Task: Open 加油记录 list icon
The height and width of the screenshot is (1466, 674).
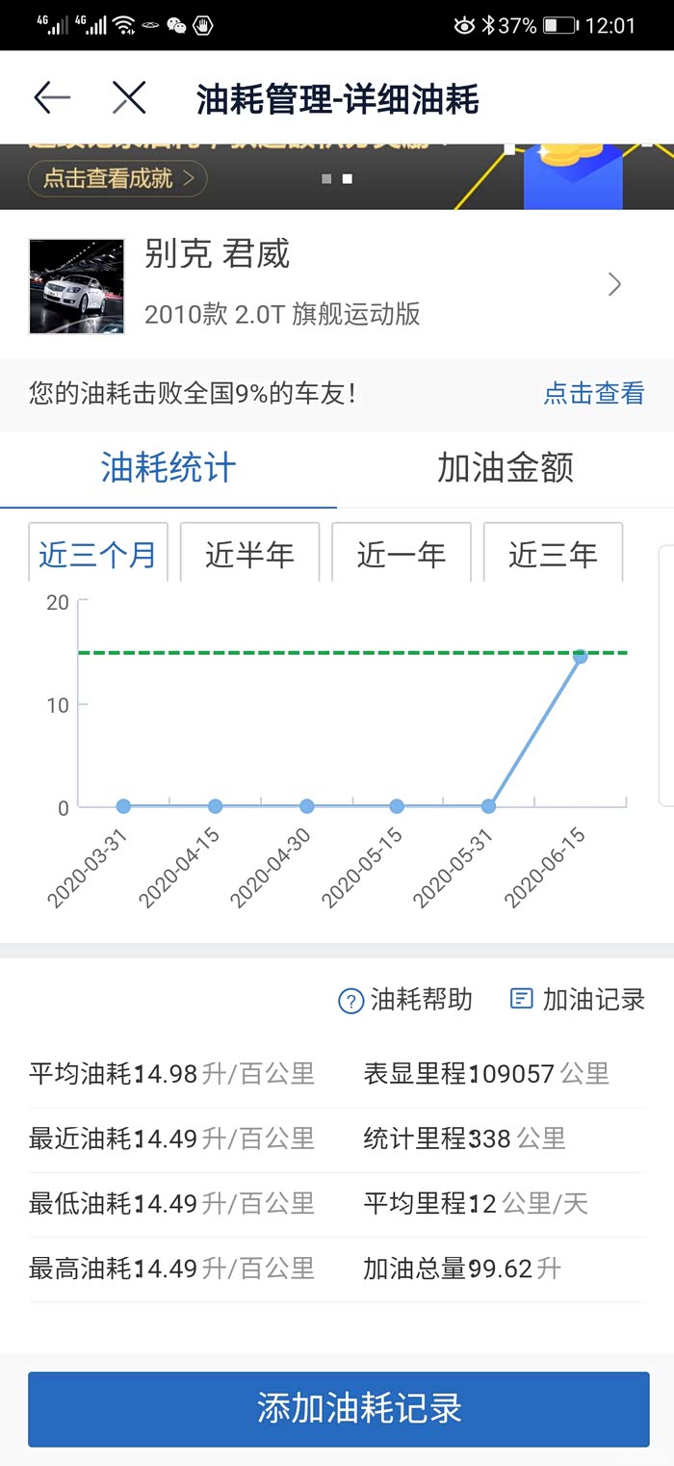Action: point(521,999)
